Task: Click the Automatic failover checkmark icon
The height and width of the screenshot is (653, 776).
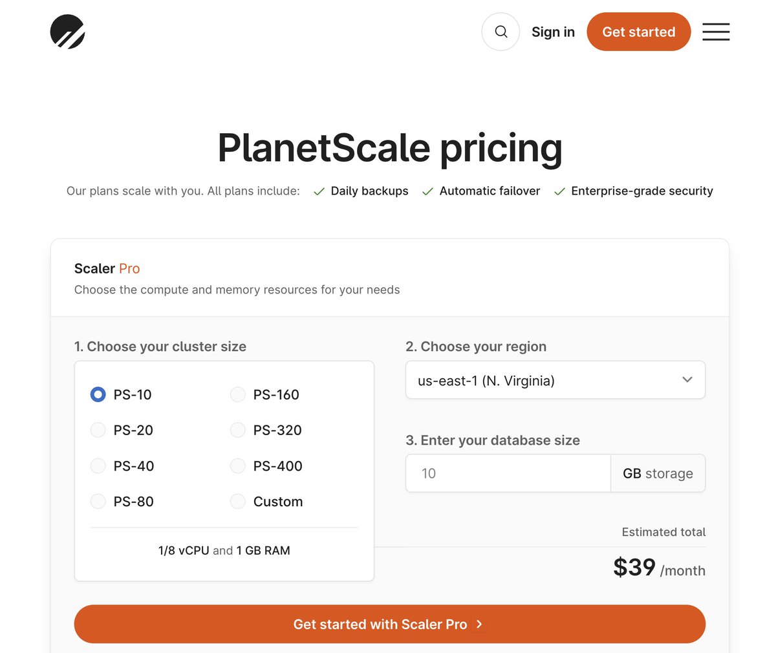Action: point(427,191)
